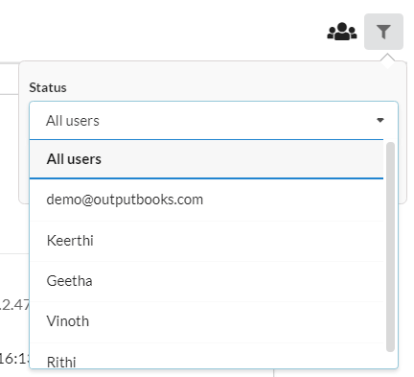This screenshot has width=414, height=377.
Task: Pick Geetha from the dropdown
Action: click(206, 281)
